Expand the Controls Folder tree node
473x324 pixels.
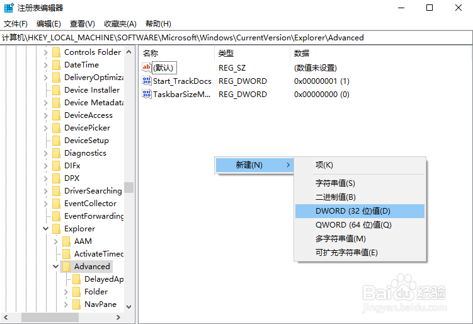pos(45,52)
